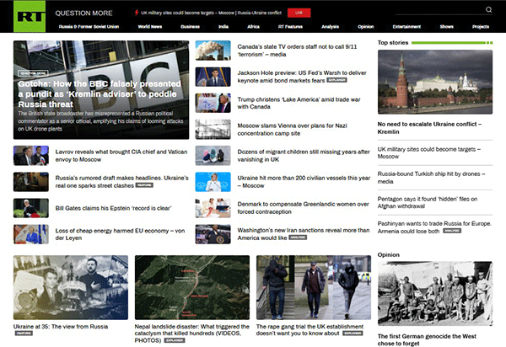Click the lightning bolt breaking news icon
The width and height of the screenshot is (506, 347).
[x=137, y=13]
